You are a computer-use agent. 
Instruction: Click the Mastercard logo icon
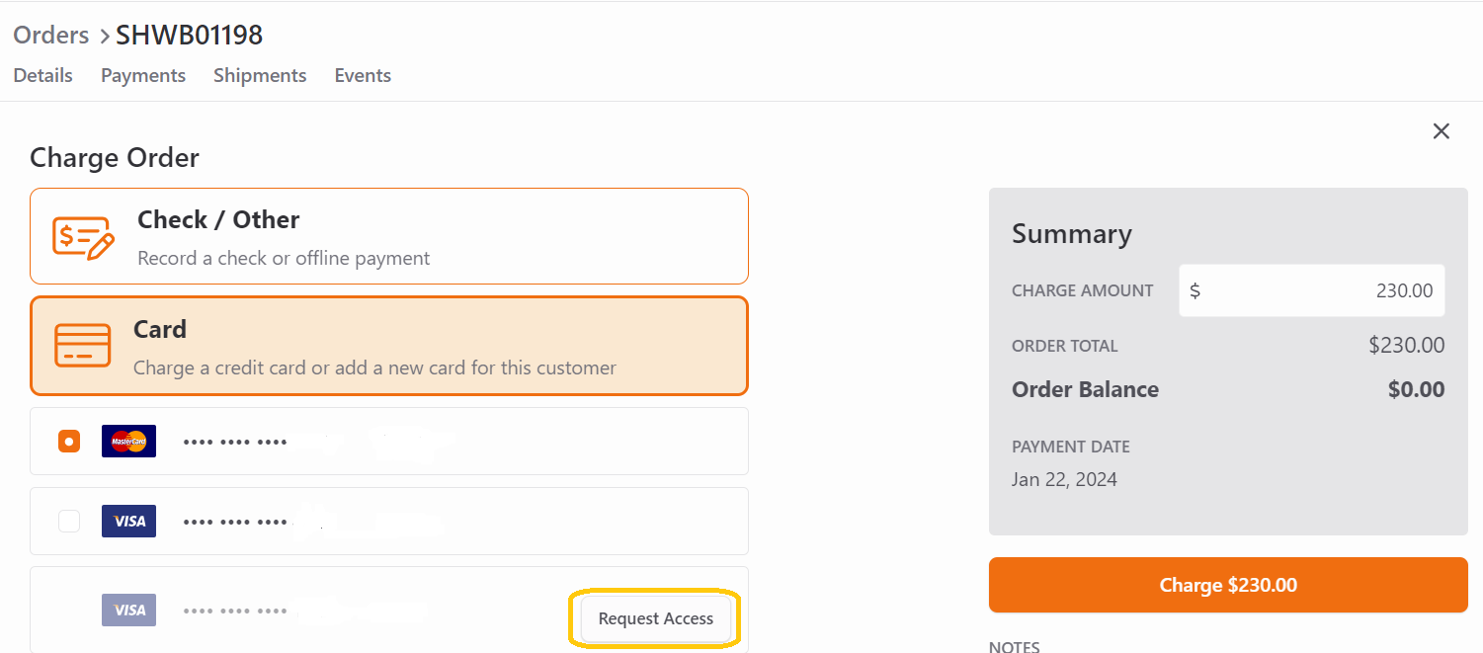tap(128, 442)
